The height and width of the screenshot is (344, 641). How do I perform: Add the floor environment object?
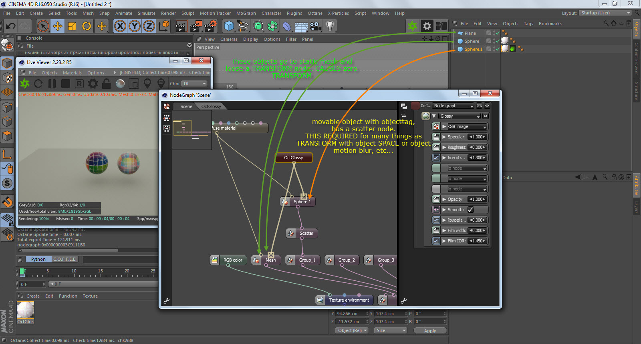[301, 26]
